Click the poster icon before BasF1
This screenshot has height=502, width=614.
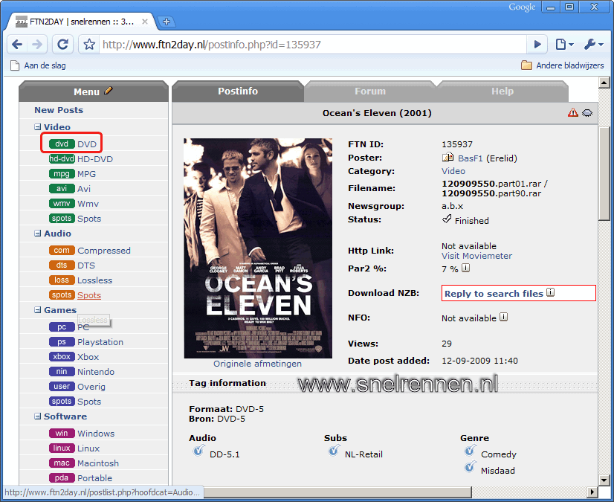click(447, 158)
